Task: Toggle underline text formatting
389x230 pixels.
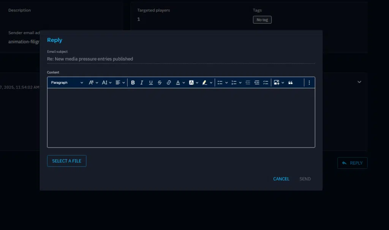Action: tap(151, 82)
